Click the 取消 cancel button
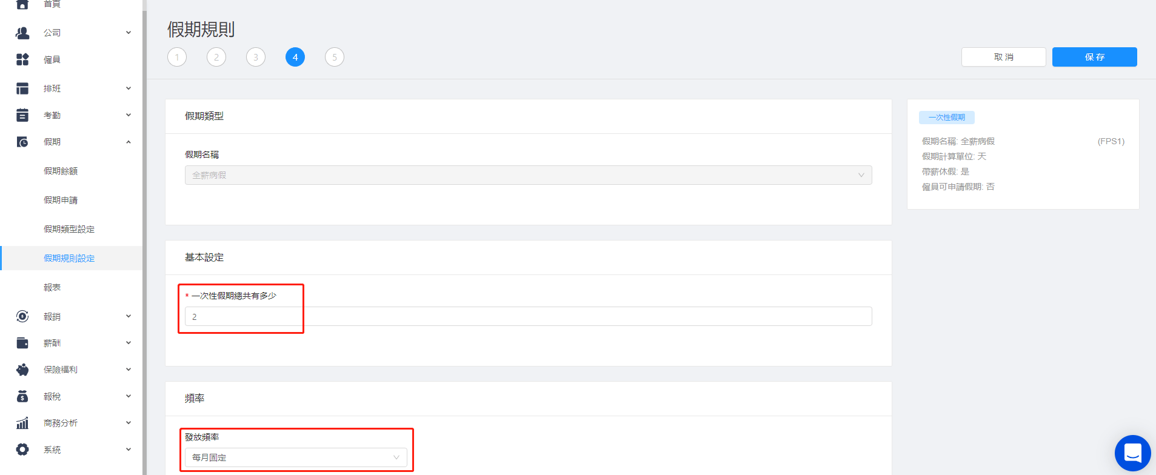The image size is (1156, 475). (1003, 57)
